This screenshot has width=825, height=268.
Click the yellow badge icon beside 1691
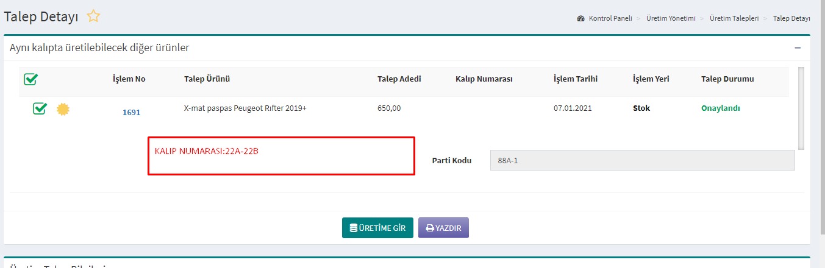point(63,110)
